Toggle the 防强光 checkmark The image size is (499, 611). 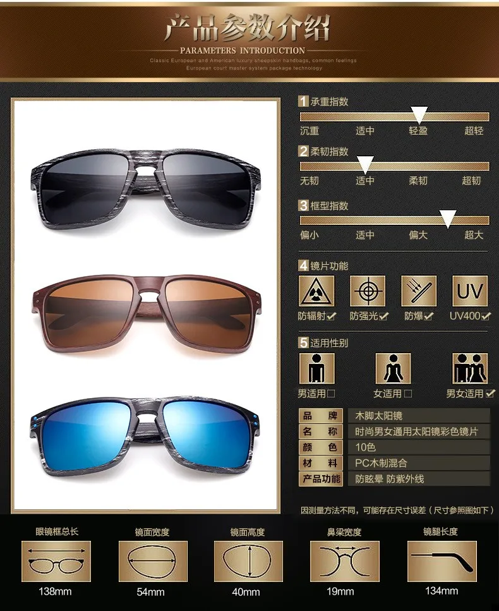[x=383, y=316]
